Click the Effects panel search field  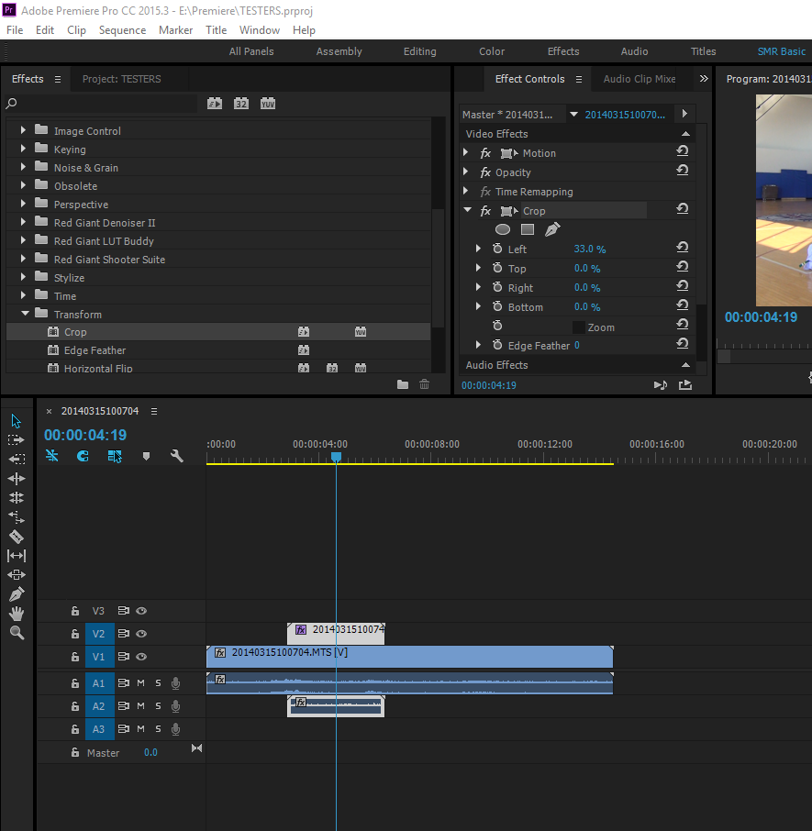(x=106, y=104)
